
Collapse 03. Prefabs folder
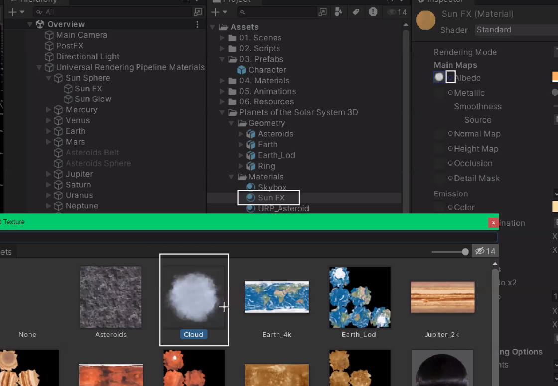click(x=222, y=59)
